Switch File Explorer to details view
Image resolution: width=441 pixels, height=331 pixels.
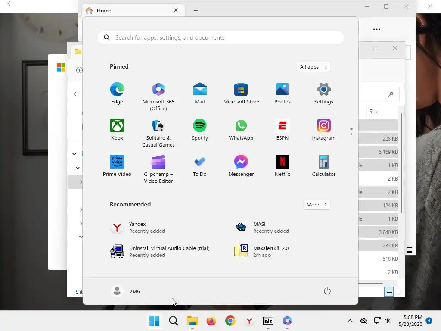point(389,292)
